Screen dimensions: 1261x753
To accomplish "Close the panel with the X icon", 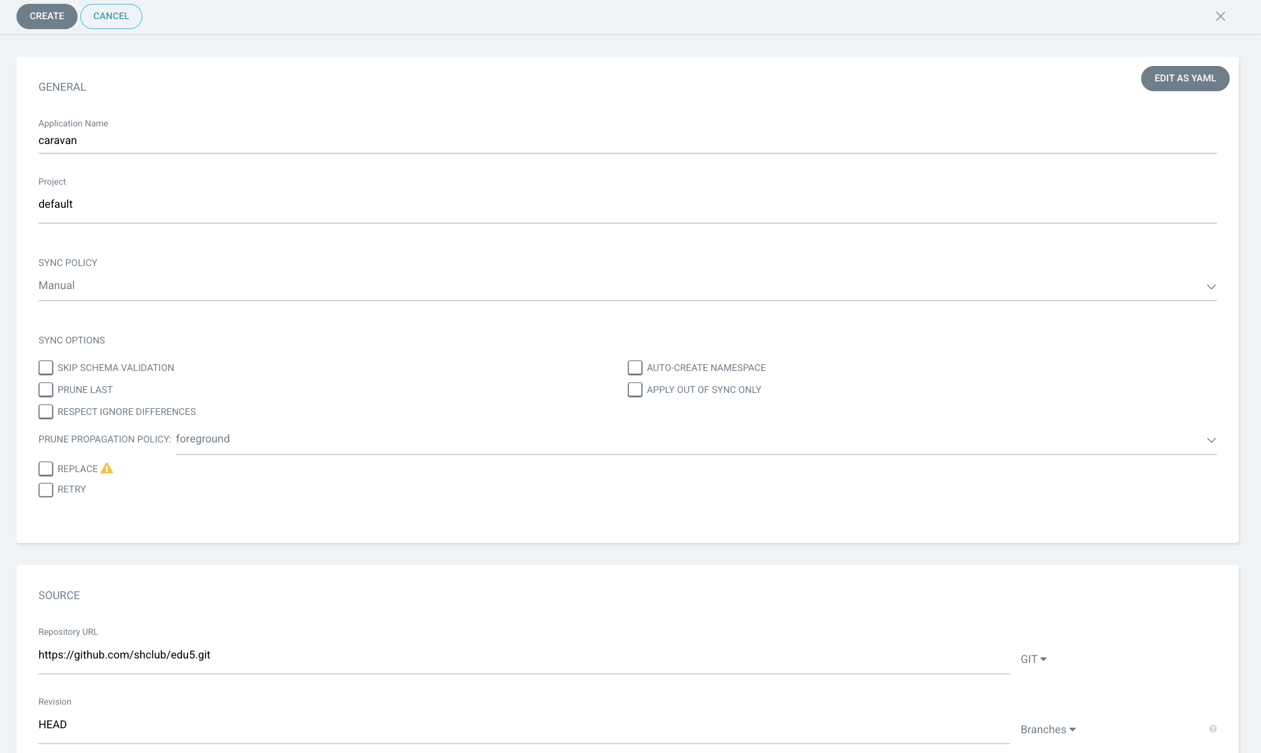I will point(1220,16).
